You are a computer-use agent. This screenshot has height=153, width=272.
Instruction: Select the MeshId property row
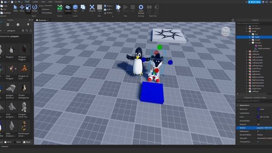pos(254,128)
